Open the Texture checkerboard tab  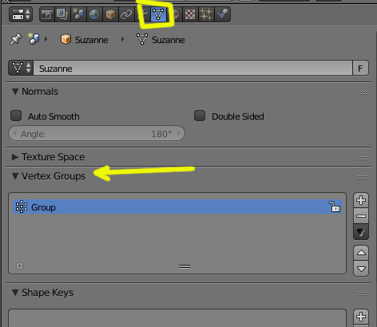(190, 14)
